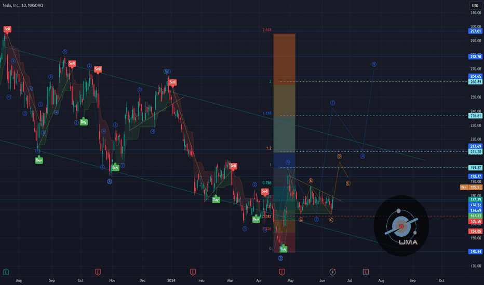Click the Dec label on the time axis
Viewport: 484px width, 285px height.
pos(142,280)
